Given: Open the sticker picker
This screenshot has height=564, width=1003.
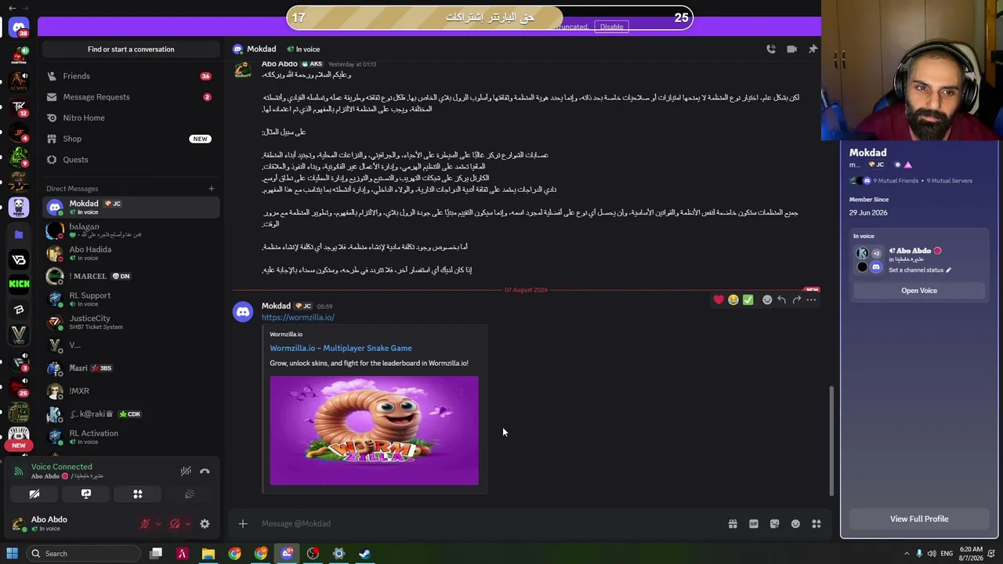Looking at the screenshot, I should (x=775, y=524).
